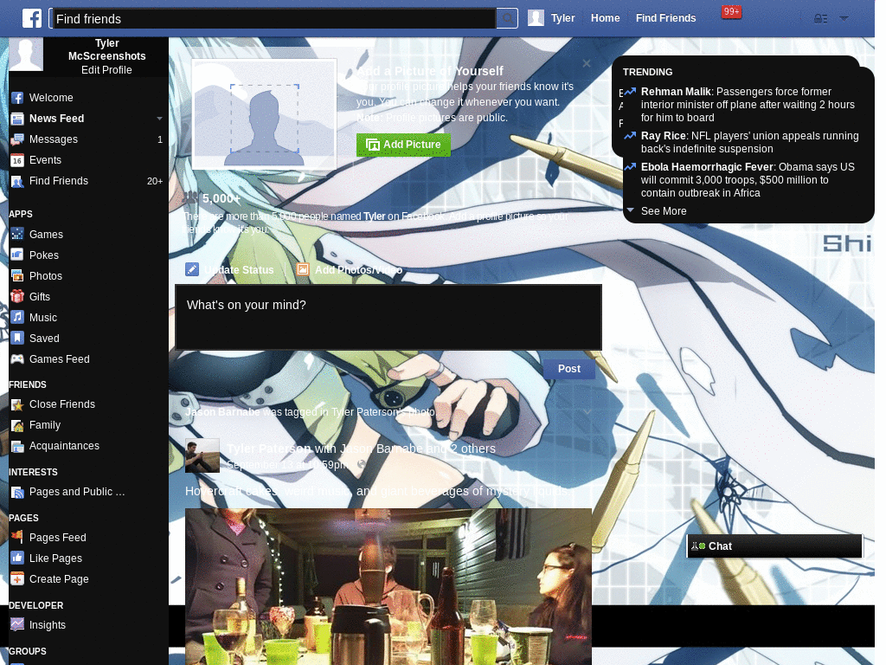886x665 pixels.
Task: Open the Chat bar
Action: coord(774,546)
